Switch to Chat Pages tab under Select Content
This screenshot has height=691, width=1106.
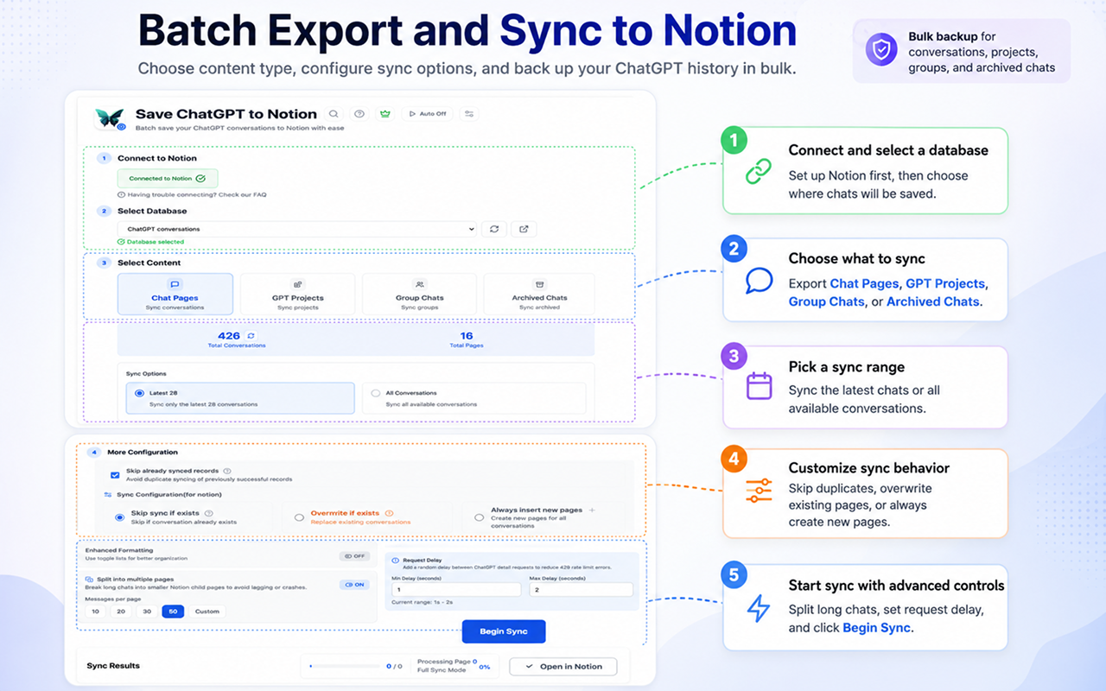pos(175,294)
